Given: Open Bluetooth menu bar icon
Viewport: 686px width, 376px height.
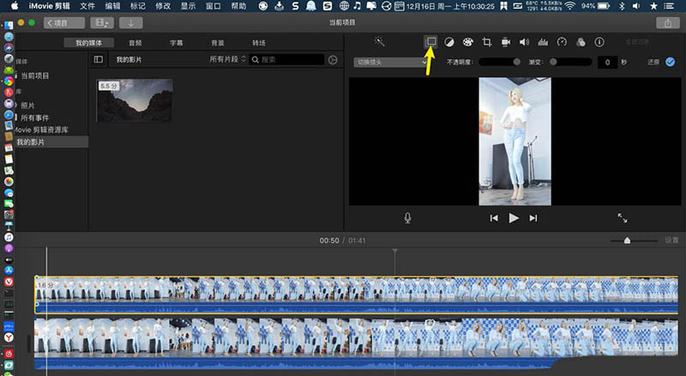Looking at the screenshot, I should 623,6.
